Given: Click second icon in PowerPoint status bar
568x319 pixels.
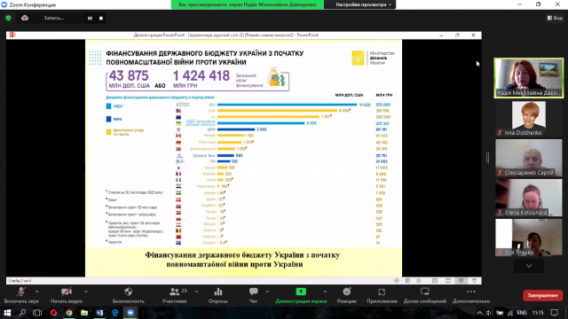Looking at the screenshot, I should [x=407, y=281].
